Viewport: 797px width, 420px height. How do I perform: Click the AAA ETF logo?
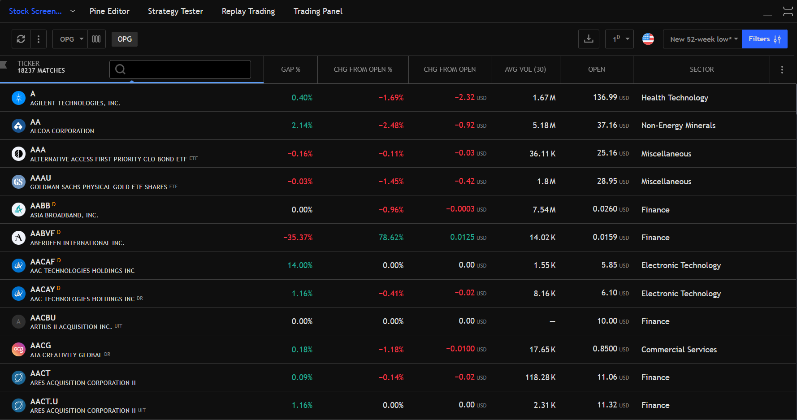[18, 154]
